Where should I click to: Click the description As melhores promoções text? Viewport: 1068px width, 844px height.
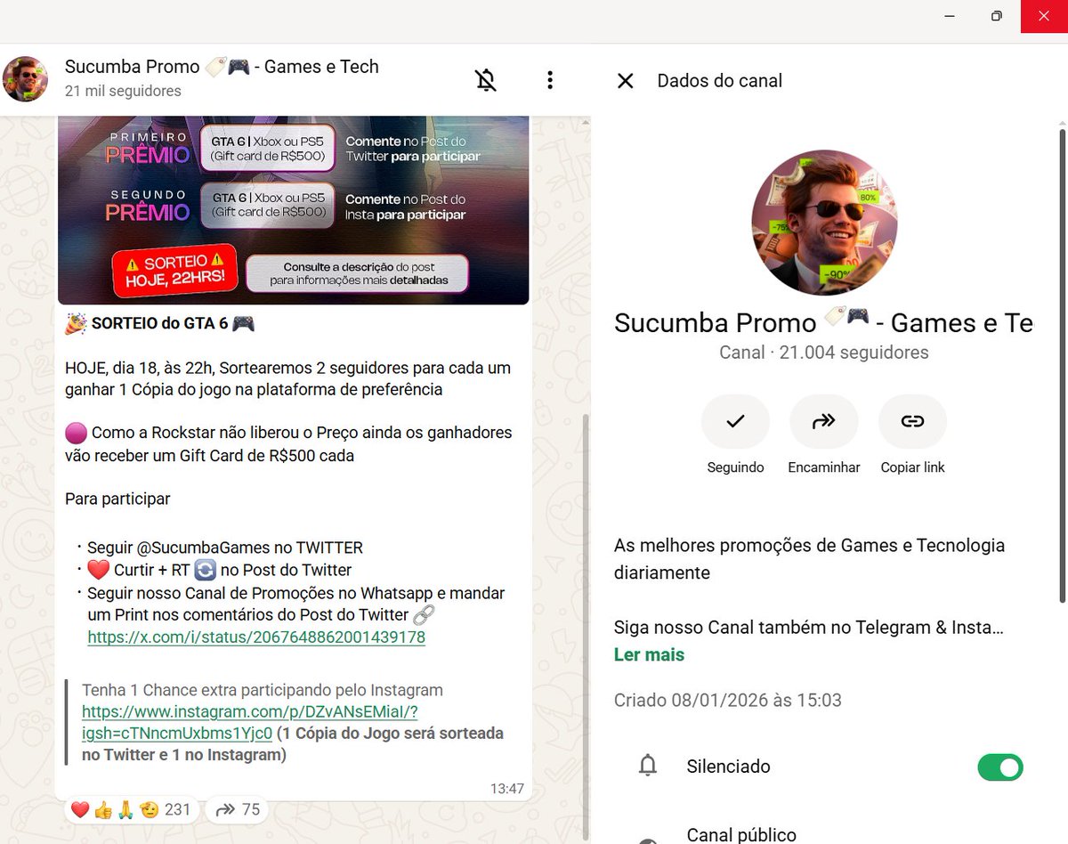pyautogui.click(x=809, y=559)
